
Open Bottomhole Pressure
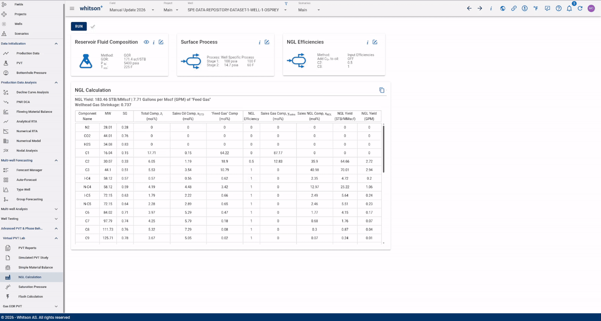31,73
